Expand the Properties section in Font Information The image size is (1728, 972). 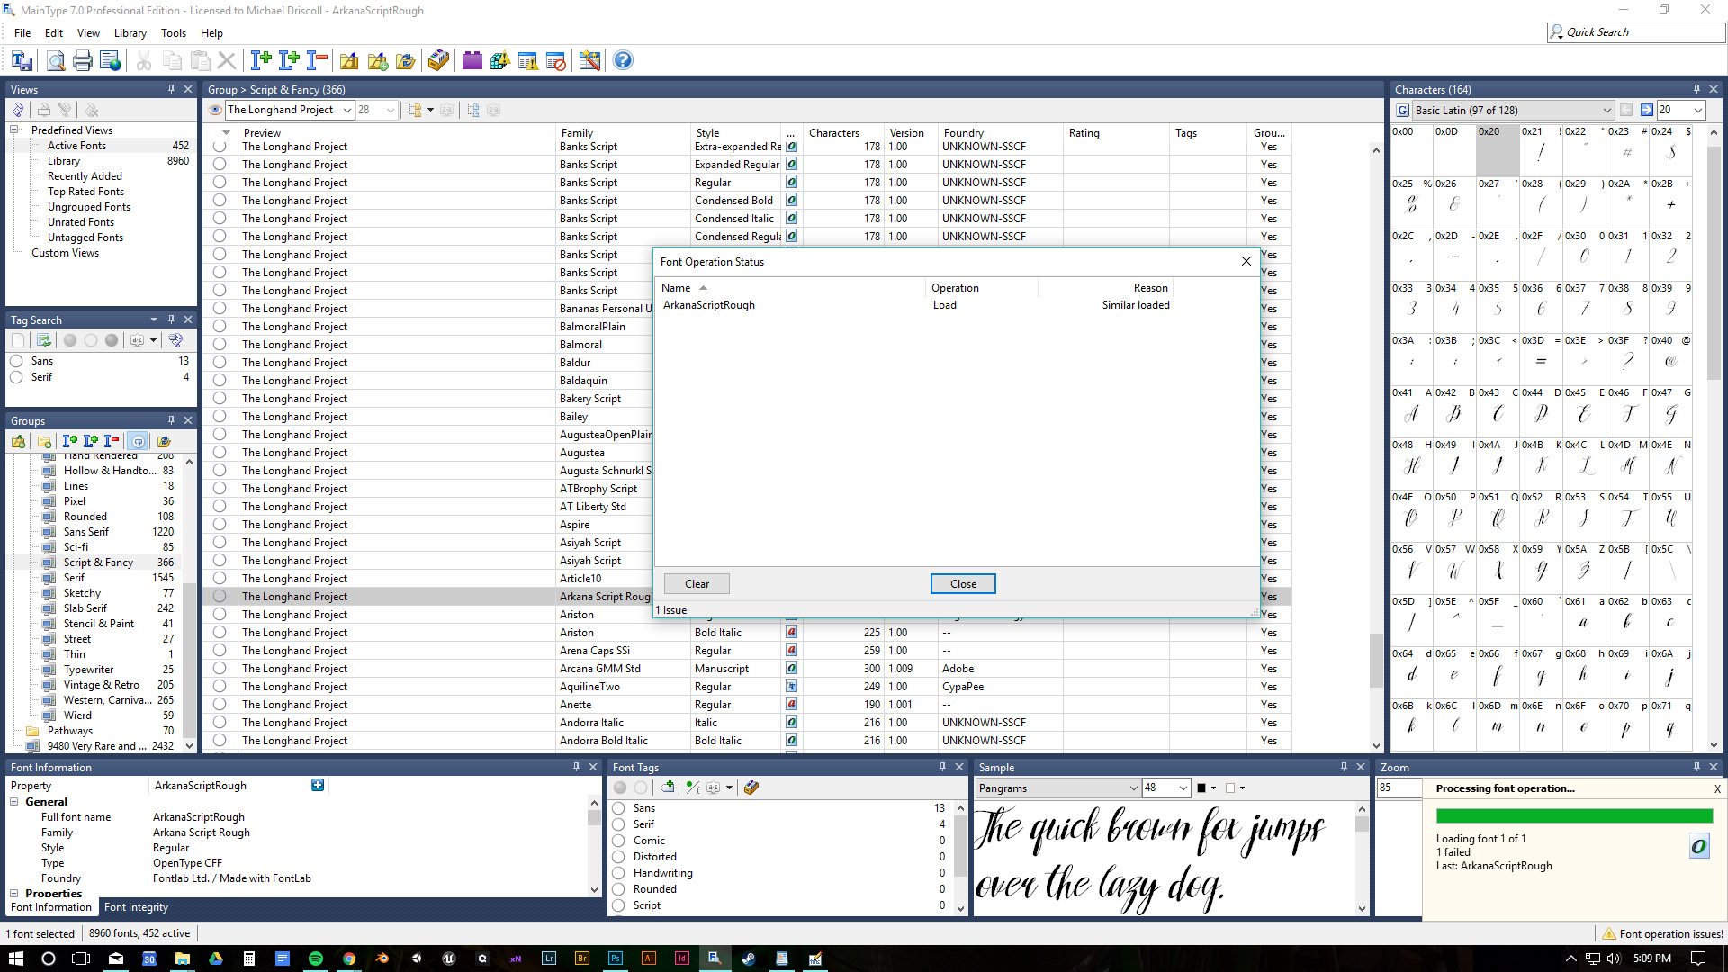pyautogui.click(x=14, y=894)
